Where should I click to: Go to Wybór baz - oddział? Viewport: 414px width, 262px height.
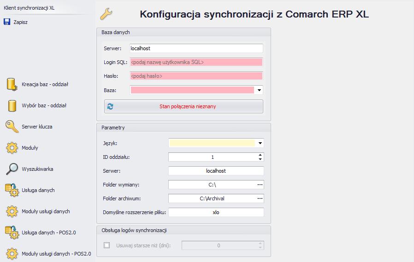[44, 105]
